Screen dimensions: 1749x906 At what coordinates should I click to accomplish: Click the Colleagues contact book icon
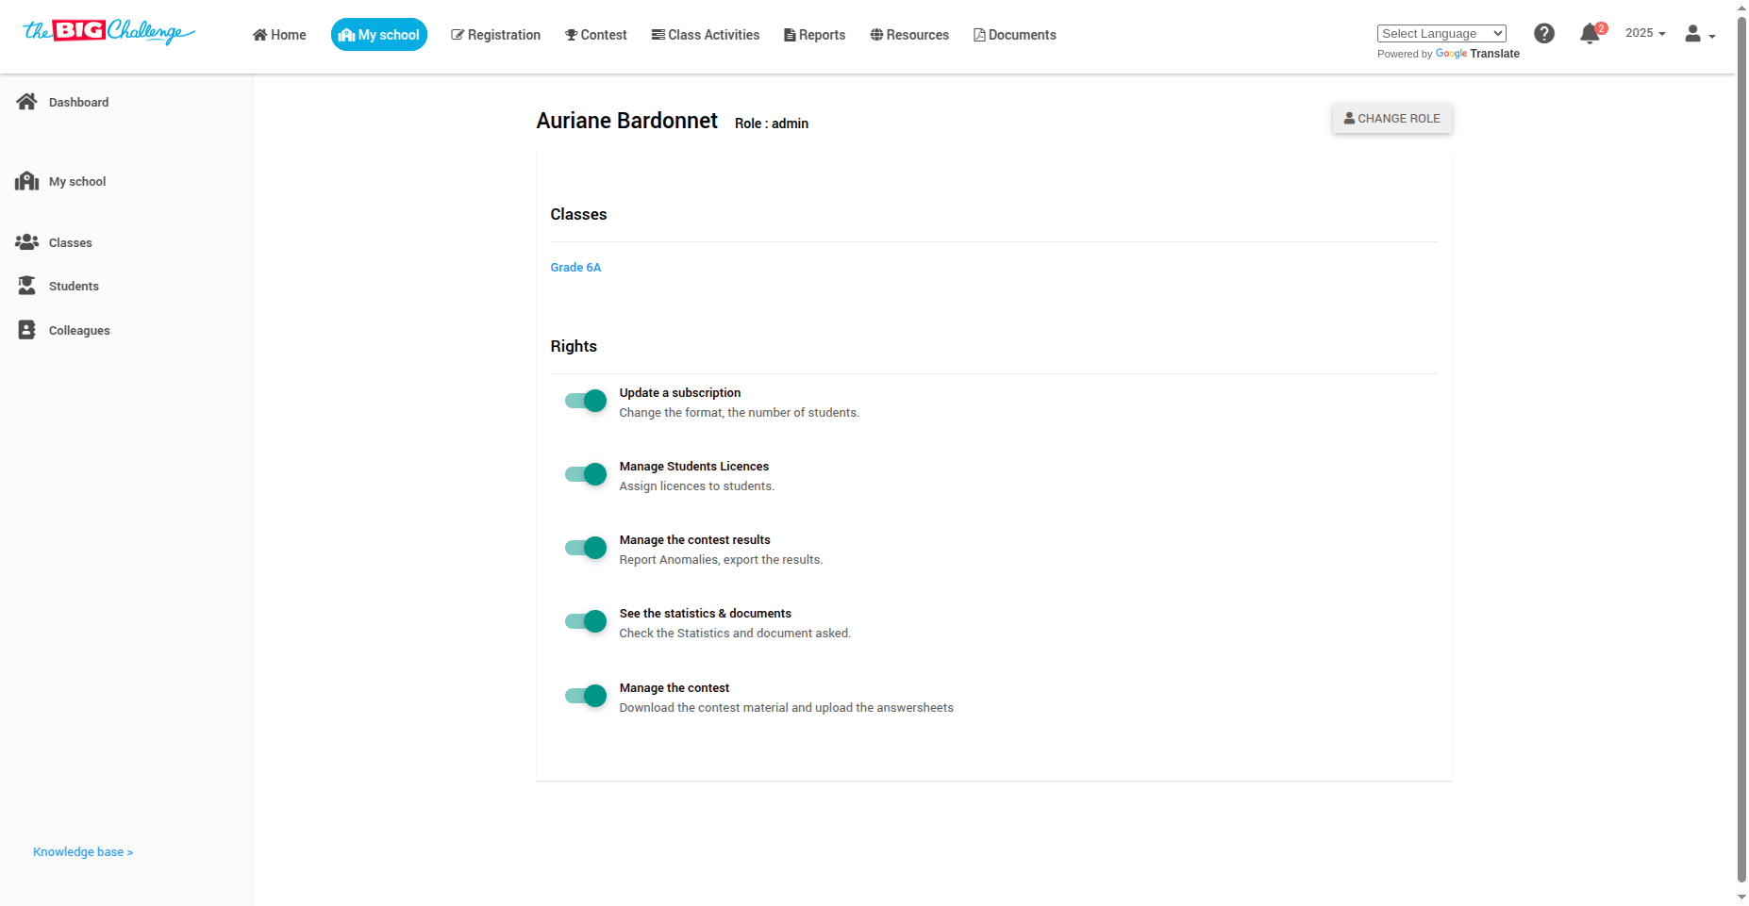coord(26,330)
